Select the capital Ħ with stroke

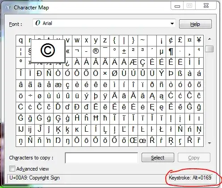pos(96,118)
